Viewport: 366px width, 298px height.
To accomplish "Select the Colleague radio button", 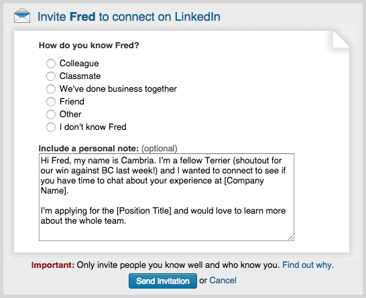I will tap(51, 64).
